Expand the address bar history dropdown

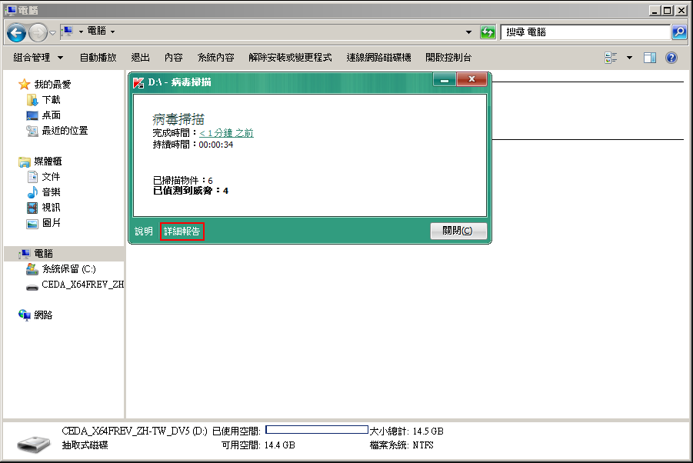pos(469,32)
